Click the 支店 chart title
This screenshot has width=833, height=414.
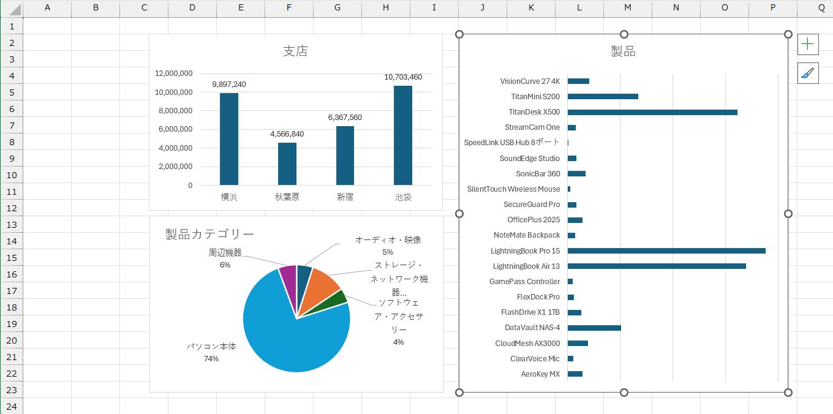click(295, 51)
